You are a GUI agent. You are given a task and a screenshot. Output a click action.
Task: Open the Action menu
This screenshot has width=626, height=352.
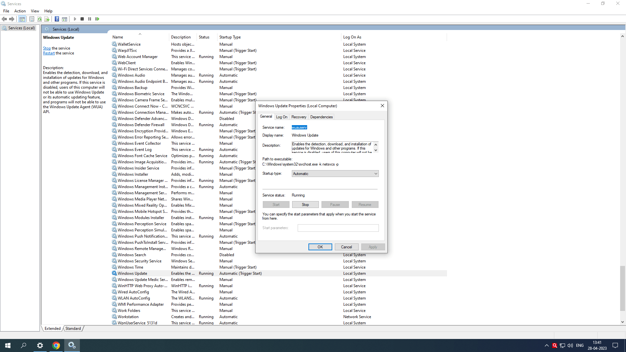coord(20,11)
